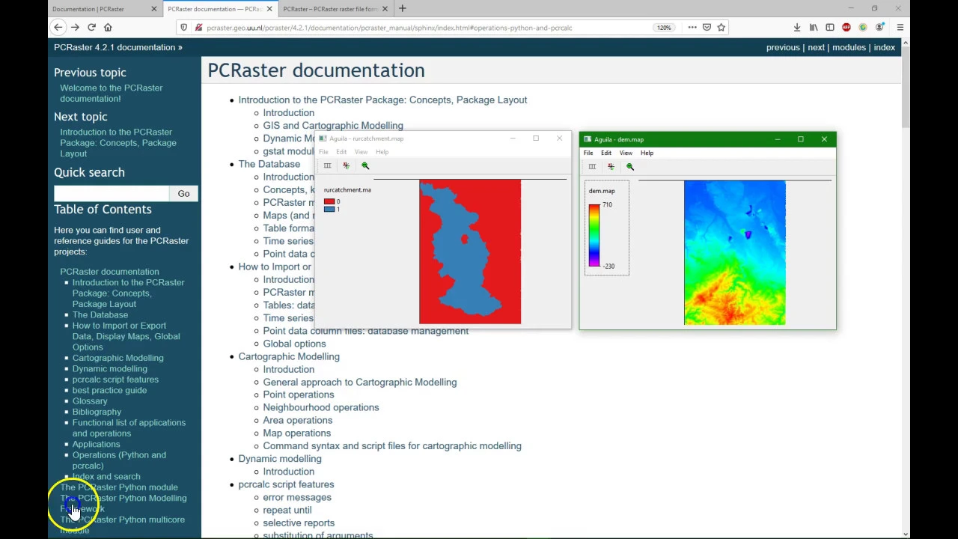Select magnifier zoom tool in rurcatchment.map window

(365, 165)
